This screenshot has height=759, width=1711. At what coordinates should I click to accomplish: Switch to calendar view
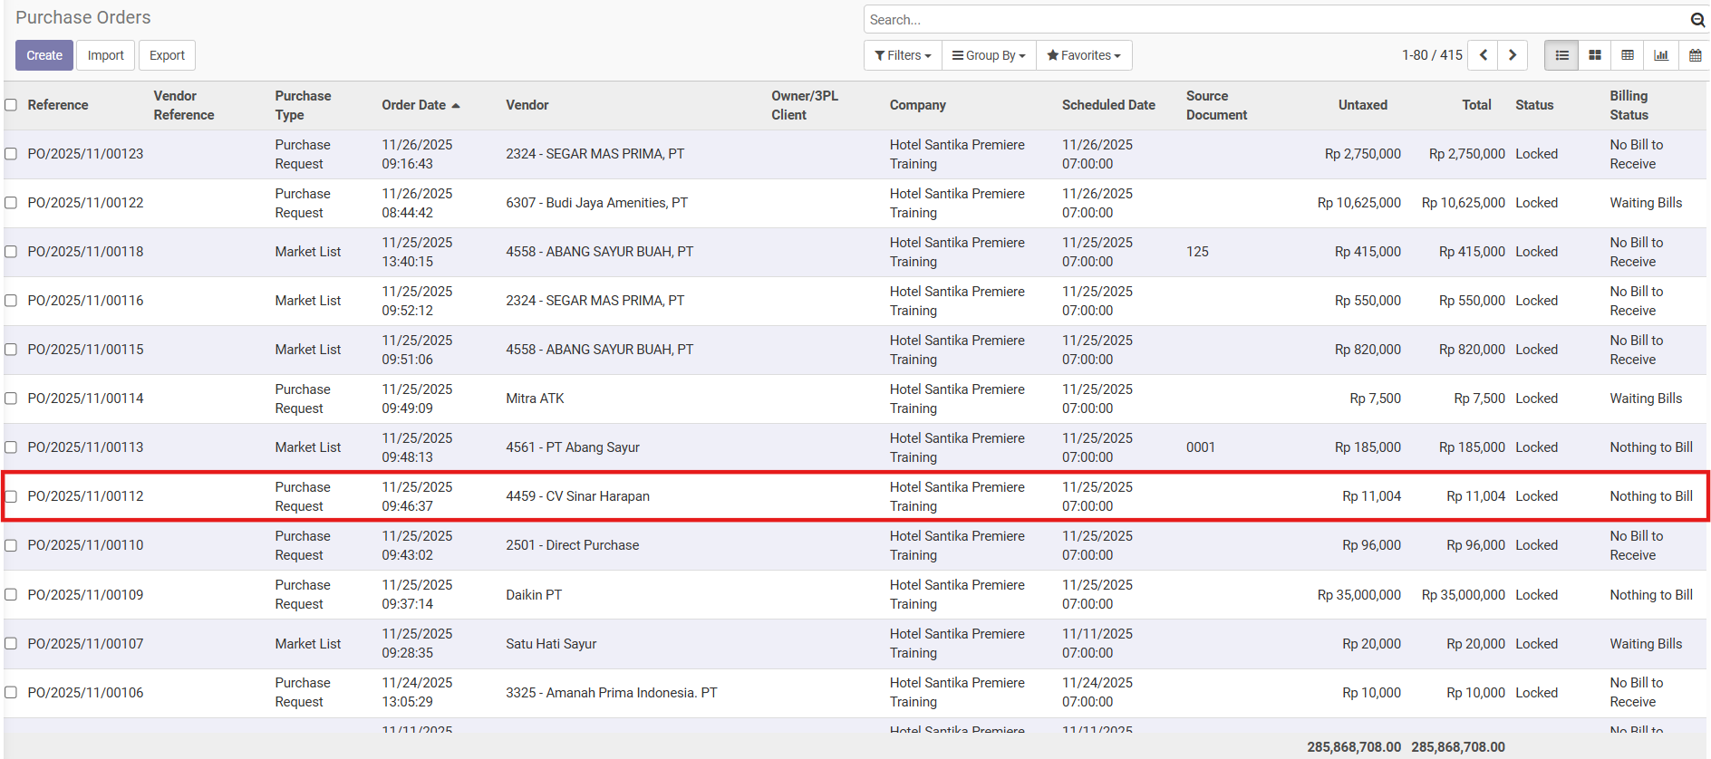[1695, 55]
